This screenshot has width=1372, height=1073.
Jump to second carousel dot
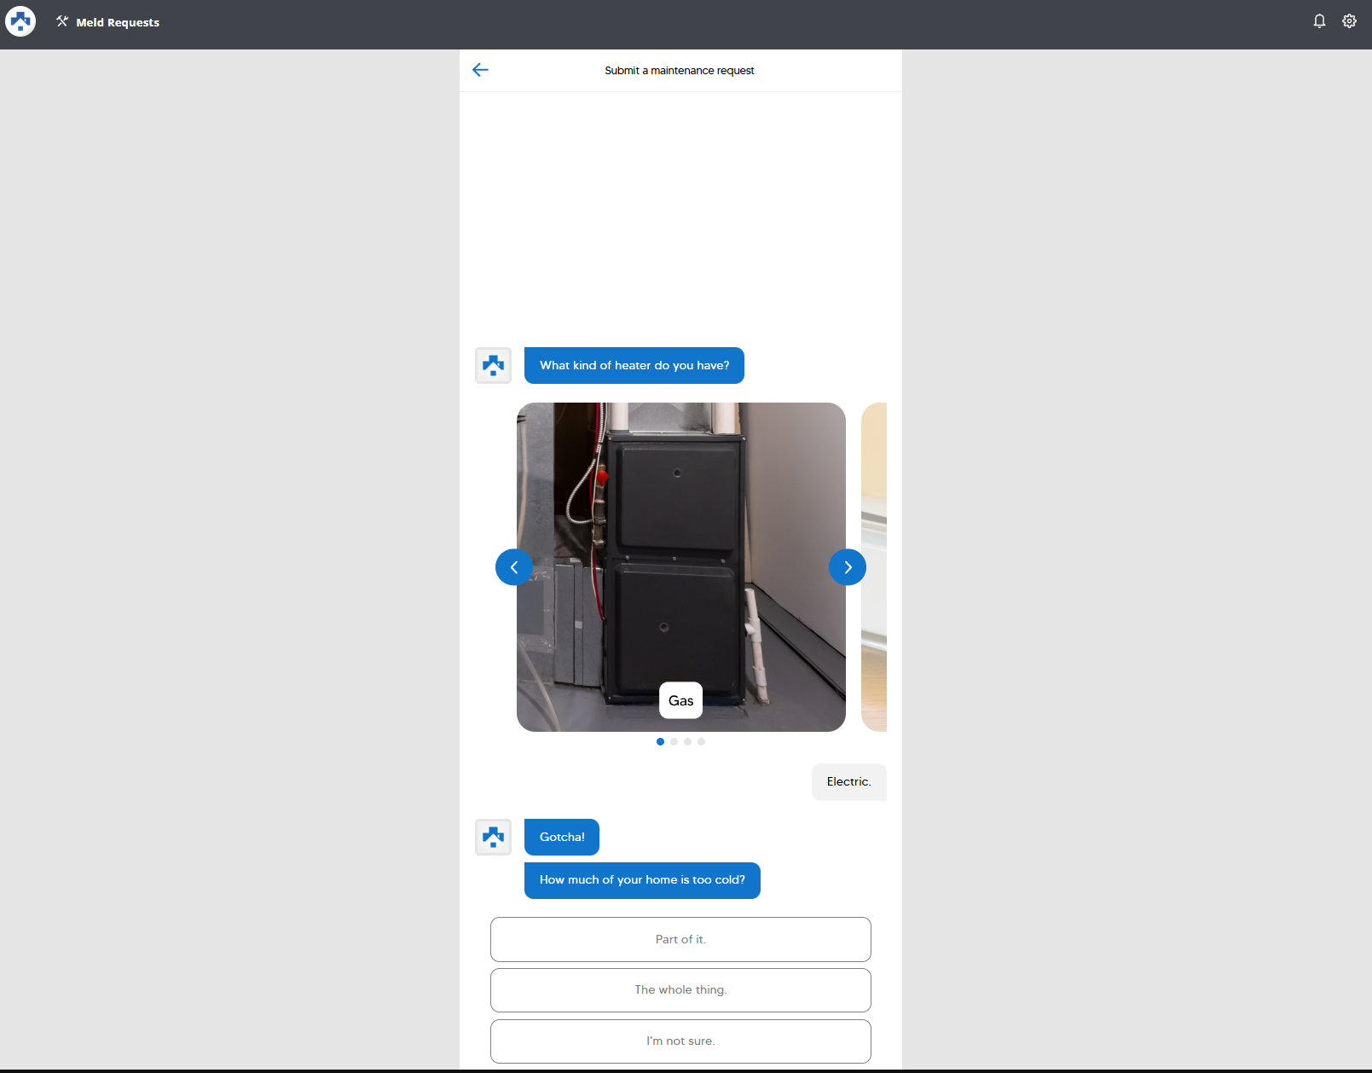[x=674, y=742]
